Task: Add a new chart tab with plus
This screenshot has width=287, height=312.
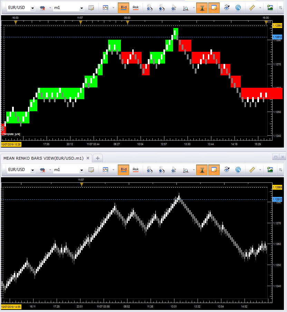Action: coord(98,158)
